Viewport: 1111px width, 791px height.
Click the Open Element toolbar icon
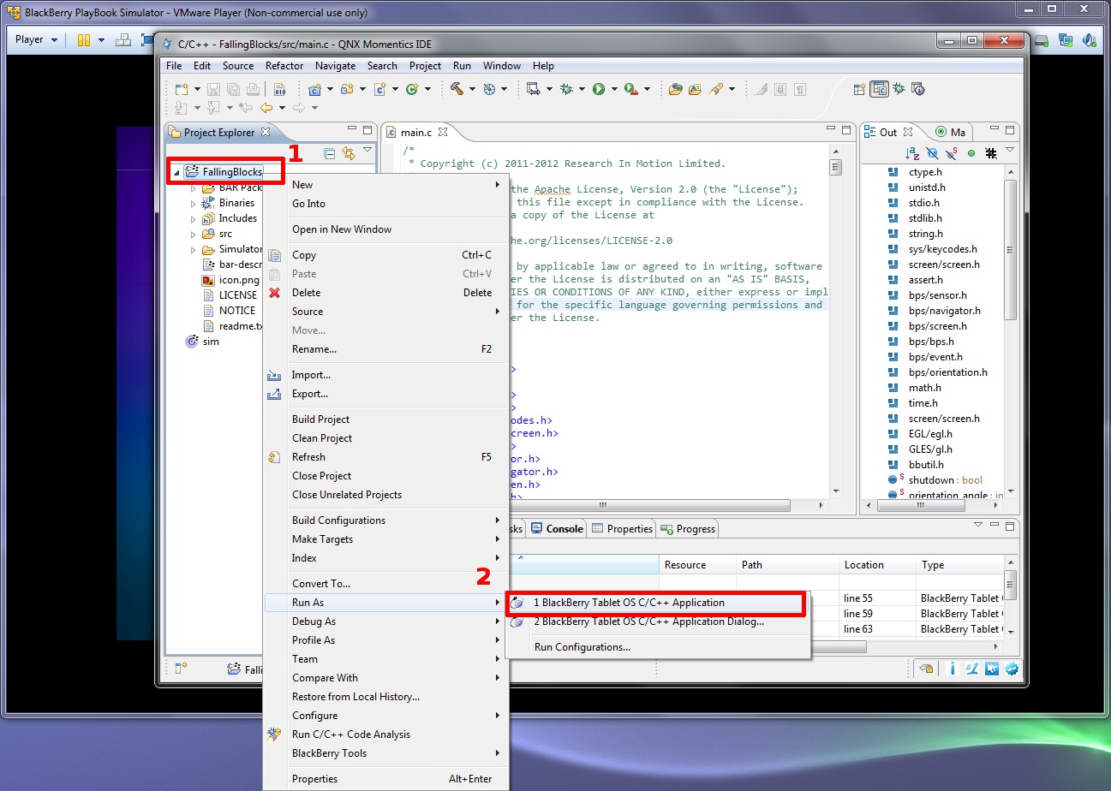(x=675, y=88)
